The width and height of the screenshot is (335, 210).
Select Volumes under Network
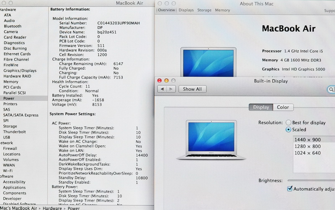tap(11, 159)
